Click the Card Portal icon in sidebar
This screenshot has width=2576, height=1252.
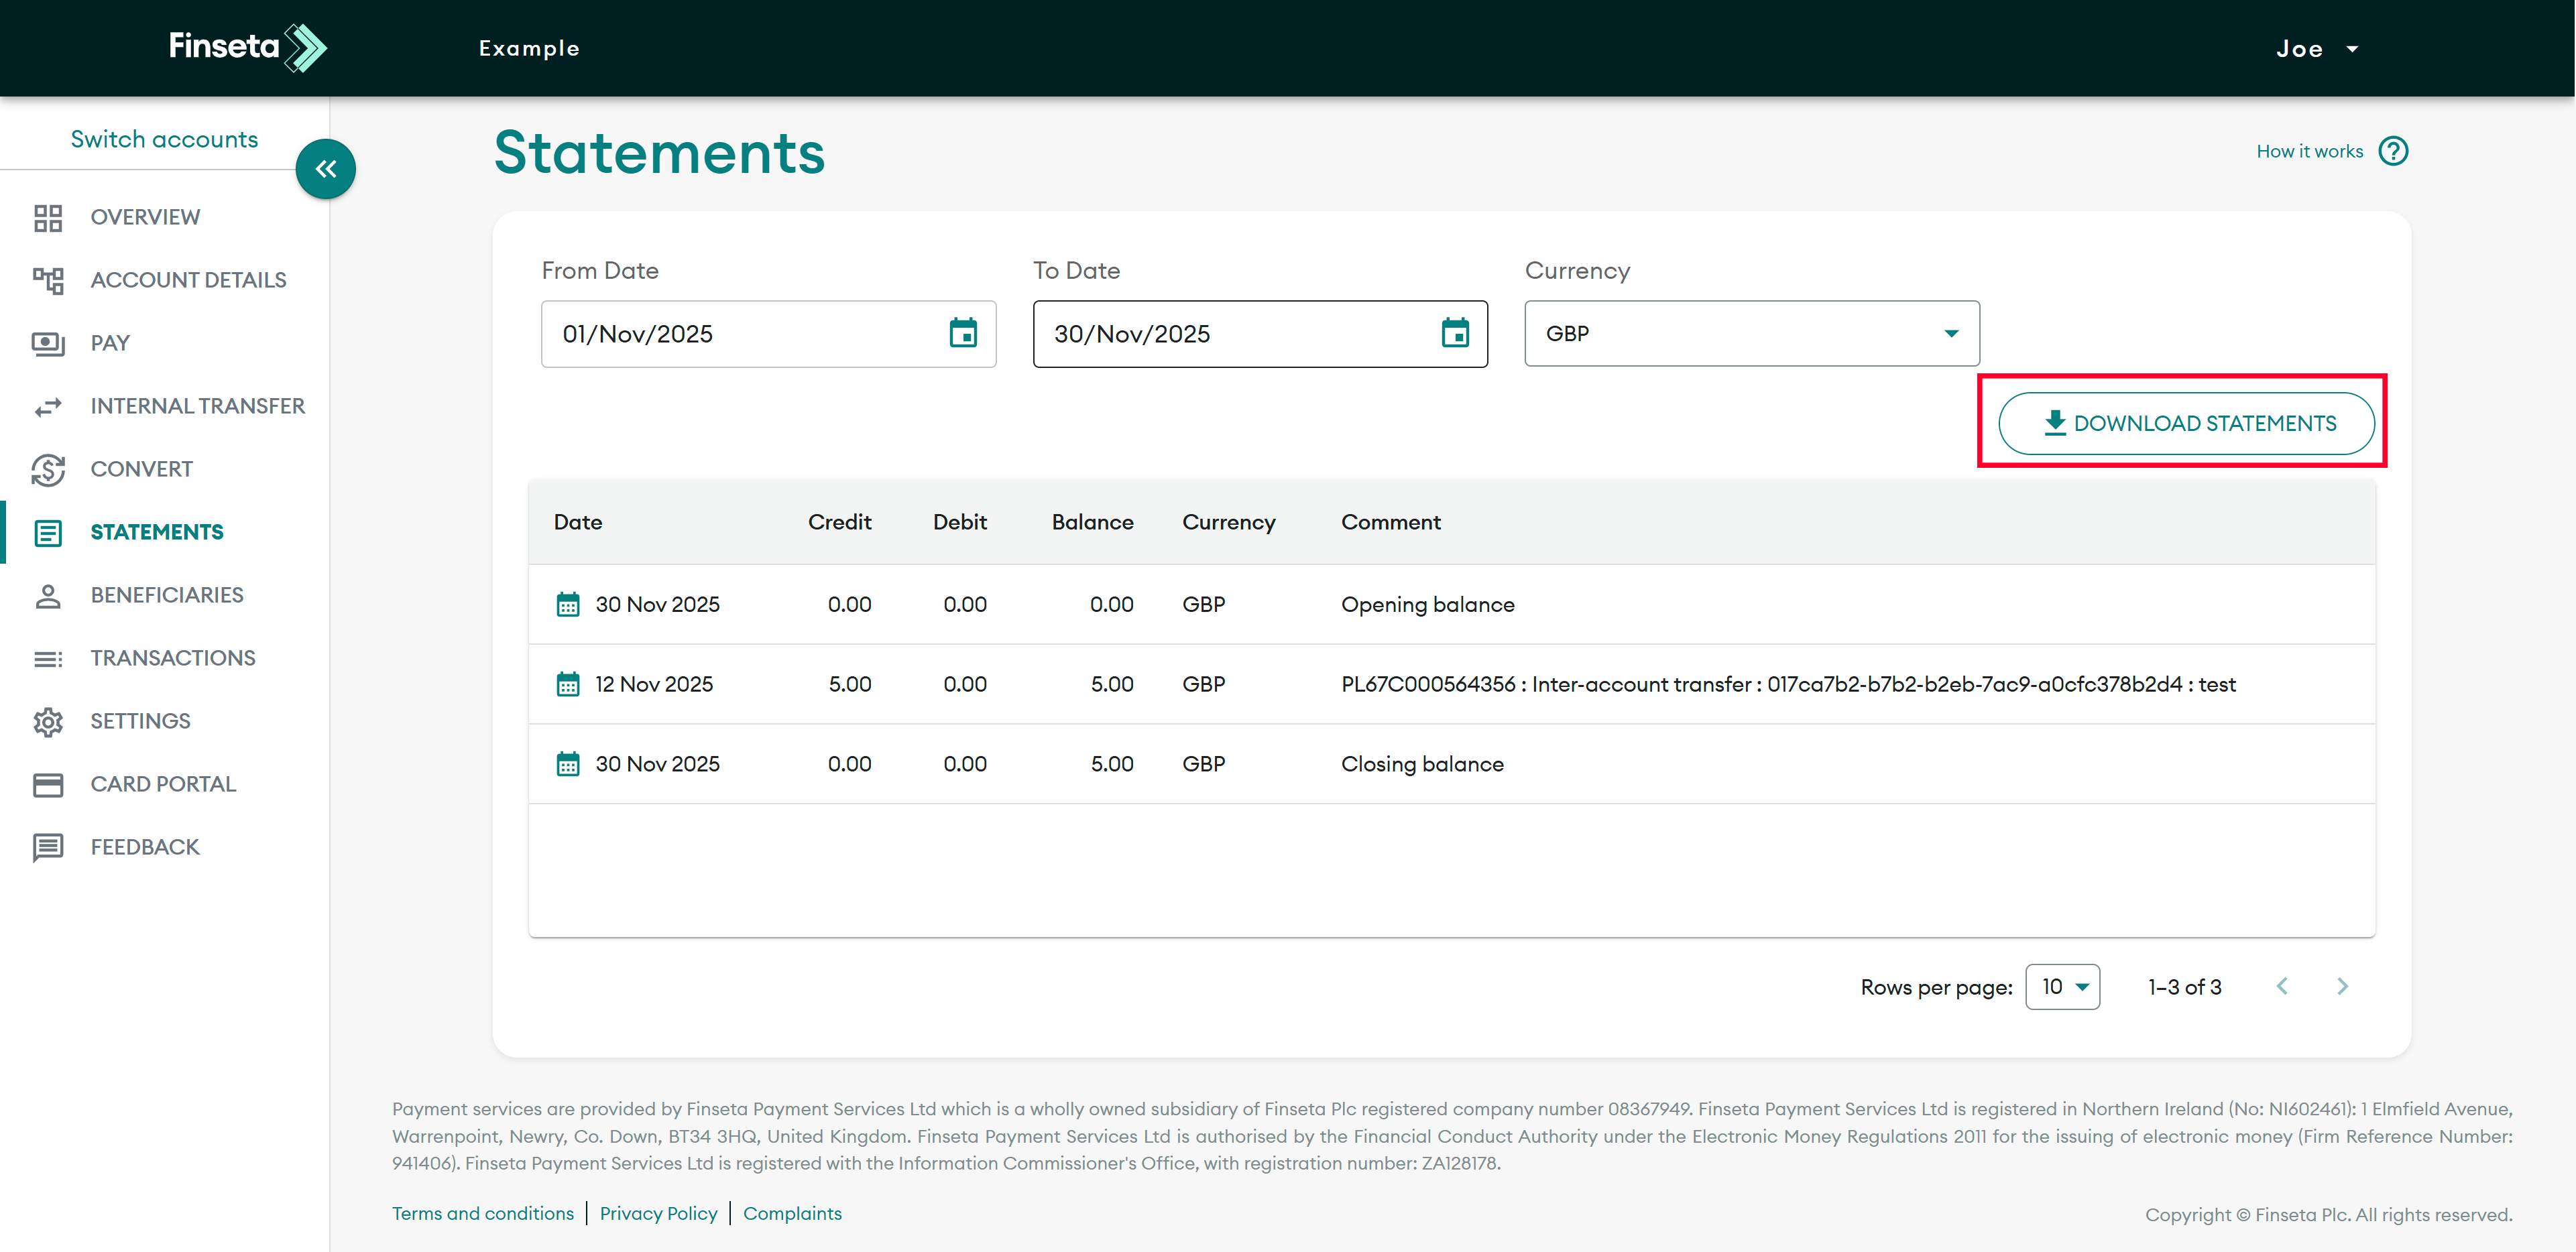pos(47,784)
